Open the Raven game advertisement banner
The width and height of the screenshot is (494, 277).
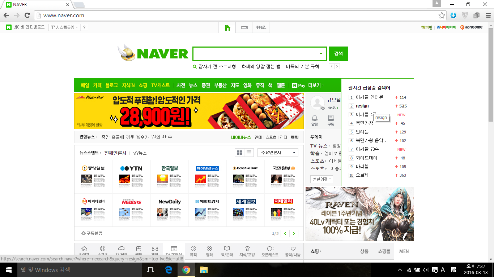(360, 214)
